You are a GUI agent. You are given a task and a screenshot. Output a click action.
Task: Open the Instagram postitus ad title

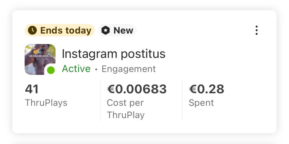(113, 53)
